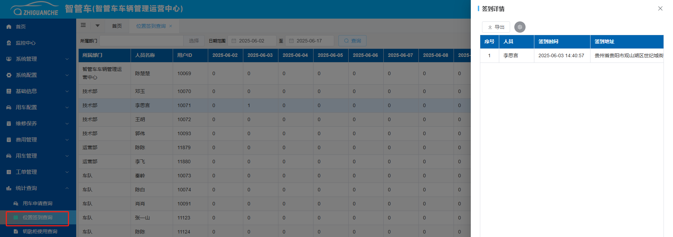Close the 签到详情 panel
This screenshot has width=673, height=237.
(x=660, y=8)
